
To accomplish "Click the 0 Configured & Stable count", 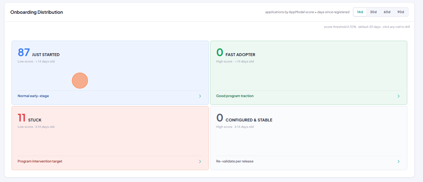I will click(x=220, y=118).
